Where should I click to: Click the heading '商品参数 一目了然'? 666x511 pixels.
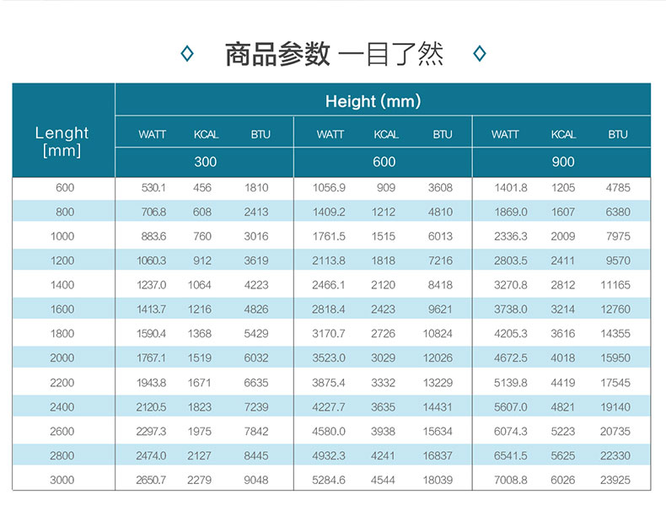coord(334,54)
